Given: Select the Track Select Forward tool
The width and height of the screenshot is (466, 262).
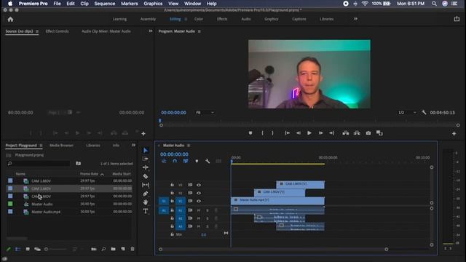Looking at the screenshot, I should pos(146,159).
